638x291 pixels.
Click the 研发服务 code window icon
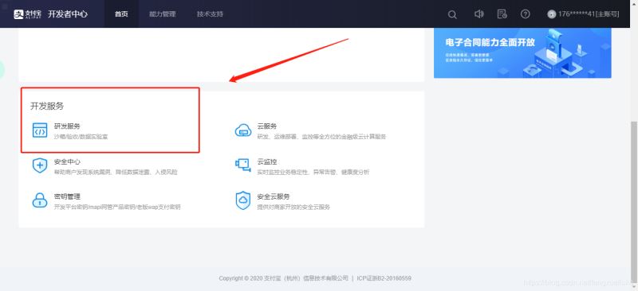point(40,130)
